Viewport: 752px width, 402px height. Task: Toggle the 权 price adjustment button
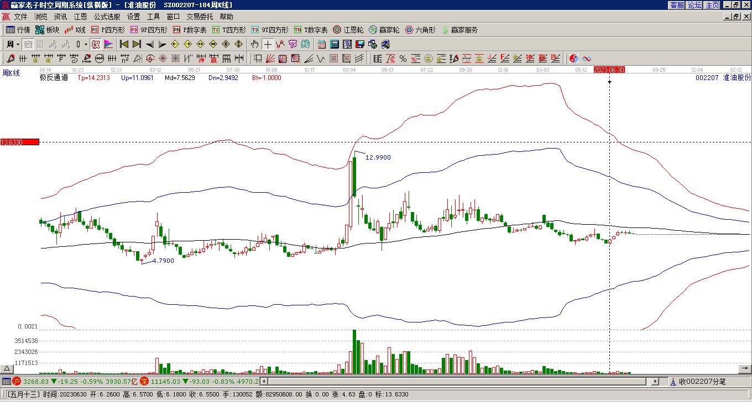coord(95,44)
